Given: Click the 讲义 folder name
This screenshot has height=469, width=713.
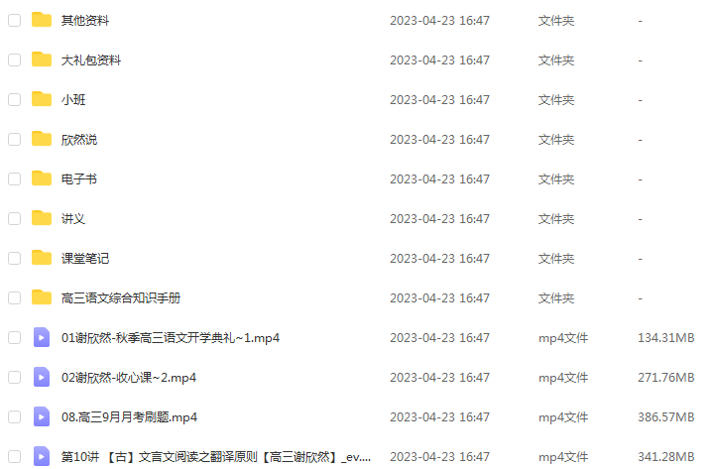Looking at the screenshot, I should pos(73,219).
